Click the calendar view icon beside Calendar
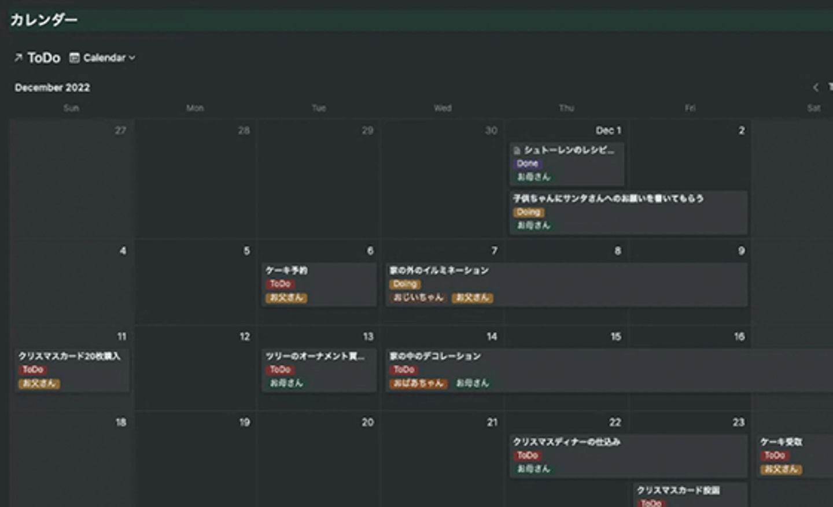 tap(75, 58)
